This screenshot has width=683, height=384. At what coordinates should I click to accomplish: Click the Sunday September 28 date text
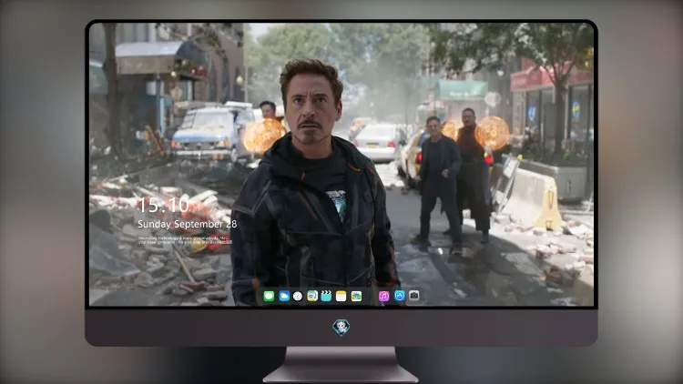188,224
